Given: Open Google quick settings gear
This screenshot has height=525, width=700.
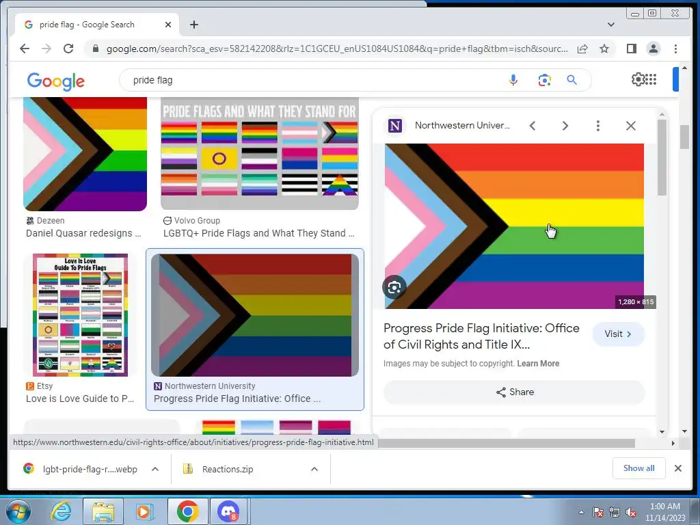Looking at the screenshot, I should (638, 79).
